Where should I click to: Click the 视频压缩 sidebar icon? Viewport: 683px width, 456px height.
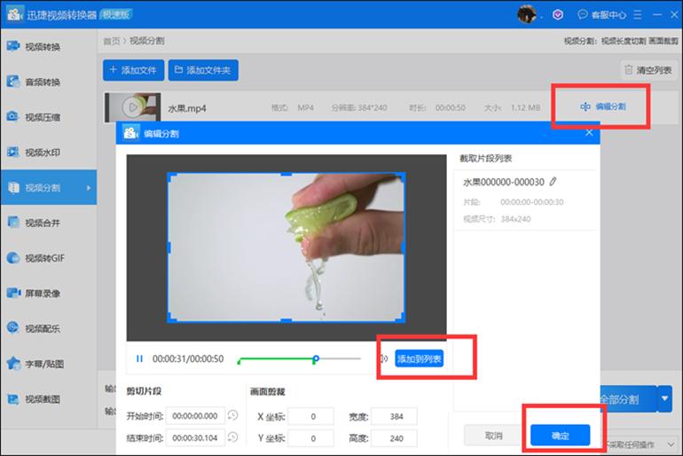point(13,116)
